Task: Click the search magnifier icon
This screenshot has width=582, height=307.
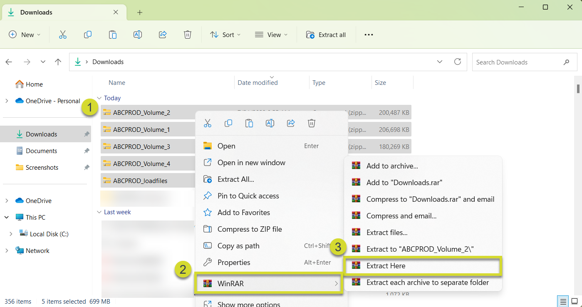Action: pos(566,62)
